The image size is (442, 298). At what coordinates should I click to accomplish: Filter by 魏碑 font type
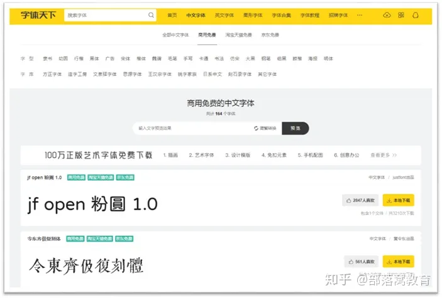coord(157,58)
